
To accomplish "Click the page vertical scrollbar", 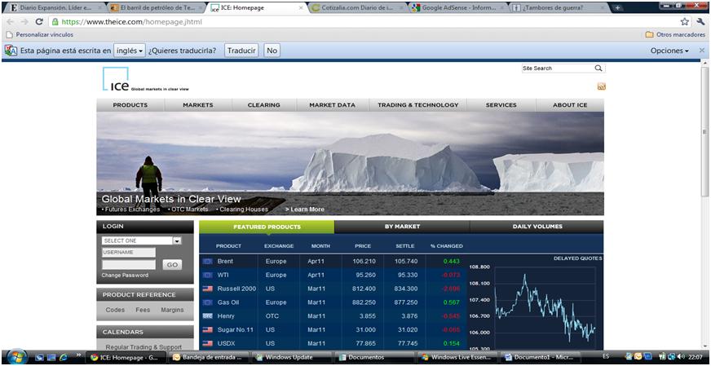I will [x=704, y=131].
